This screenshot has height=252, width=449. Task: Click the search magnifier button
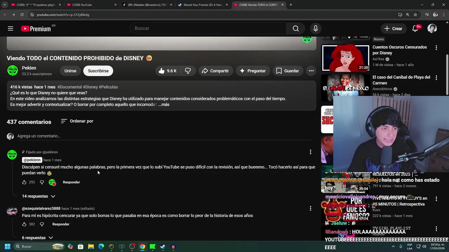[x=296, y=28]
